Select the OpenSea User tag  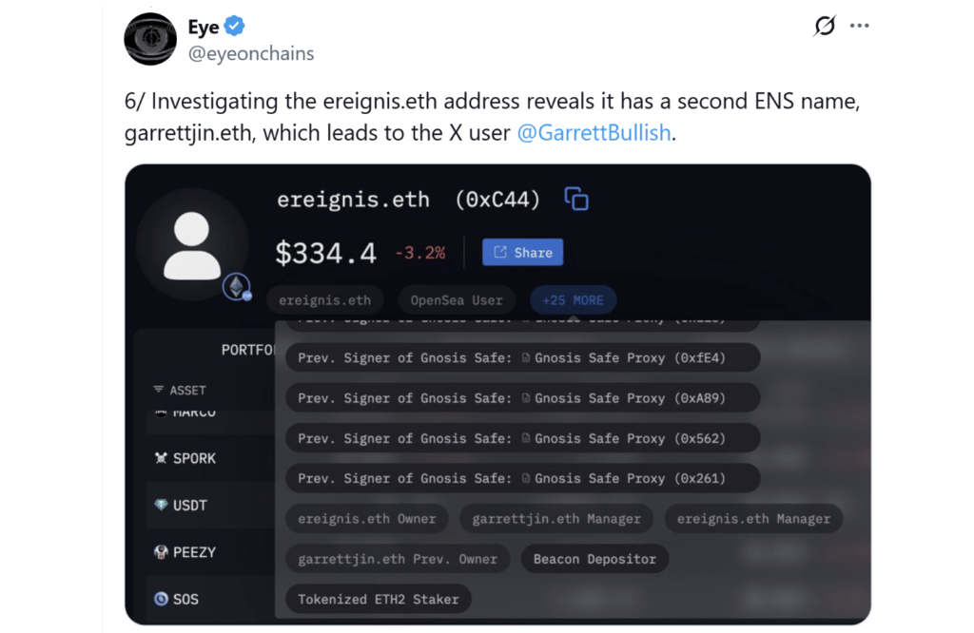tap(457, 300)
